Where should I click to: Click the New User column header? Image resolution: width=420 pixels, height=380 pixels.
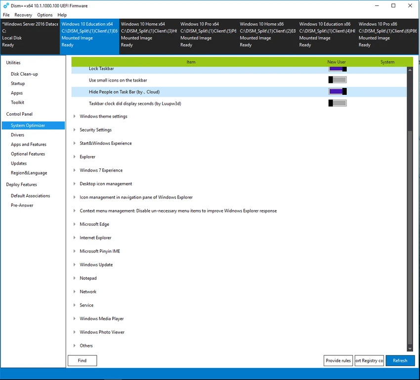336,62
